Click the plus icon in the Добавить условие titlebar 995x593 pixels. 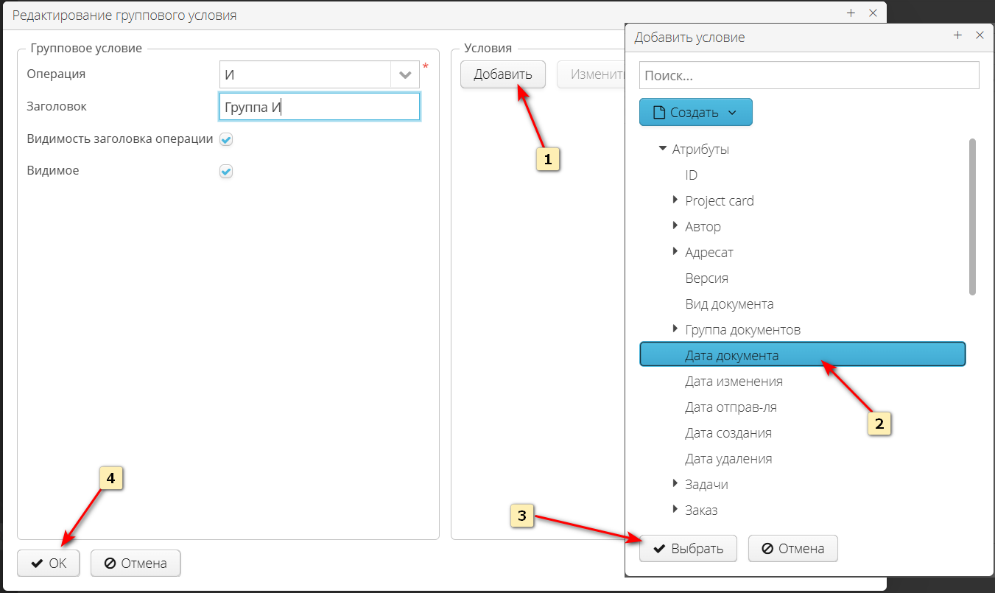click(958, 35)
